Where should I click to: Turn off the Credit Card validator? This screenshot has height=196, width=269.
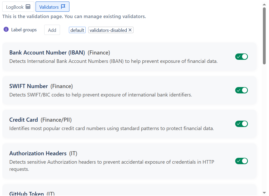point(241,124)
